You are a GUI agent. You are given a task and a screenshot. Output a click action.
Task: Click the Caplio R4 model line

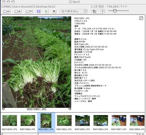pyautogui.click(x=81, y=44)
